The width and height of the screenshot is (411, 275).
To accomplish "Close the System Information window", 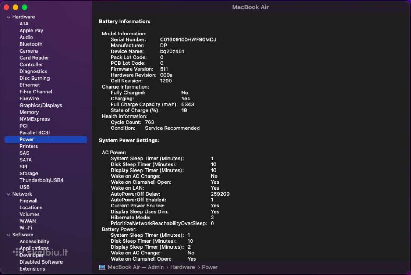I will click(x=6, y=7).
